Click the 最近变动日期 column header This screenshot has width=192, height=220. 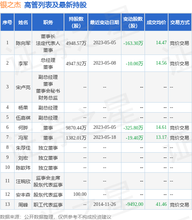(x=104, y=22)
